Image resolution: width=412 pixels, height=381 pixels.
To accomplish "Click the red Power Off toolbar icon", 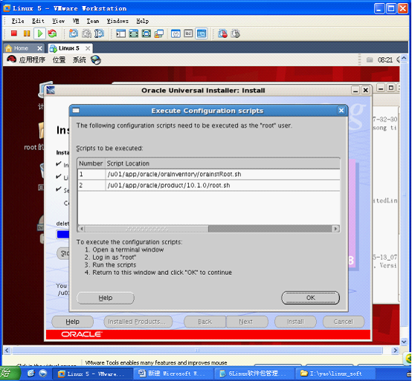I will click(14, 33).
